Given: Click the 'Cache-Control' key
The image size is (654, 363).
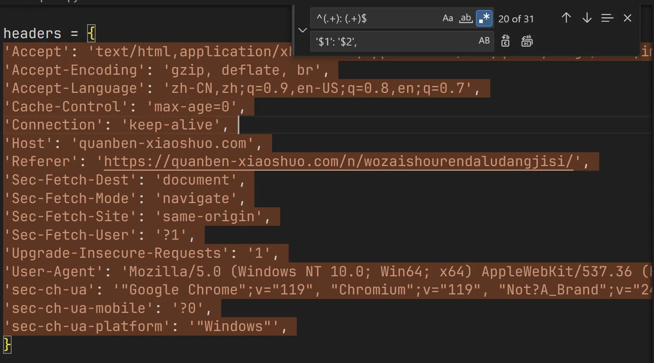Looking at the screenshot, I should (66, 107).
